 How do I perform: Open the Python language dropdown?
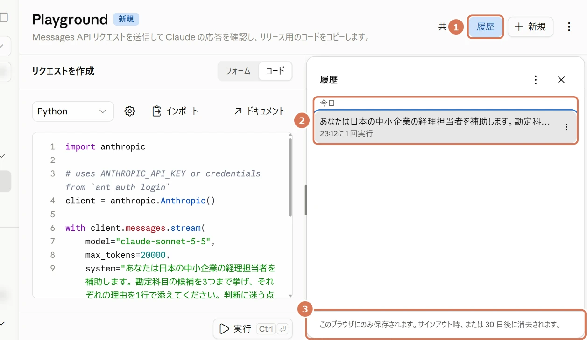point(73,111)
